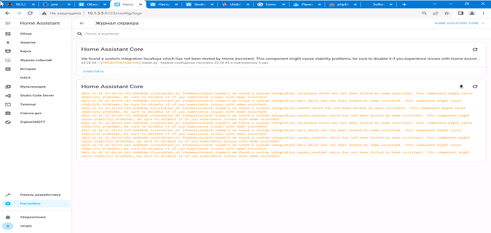Open browser zoom magnifier icon
Image resolution: width=491 pixels, height=233 pixels.
tap(424, 13)
